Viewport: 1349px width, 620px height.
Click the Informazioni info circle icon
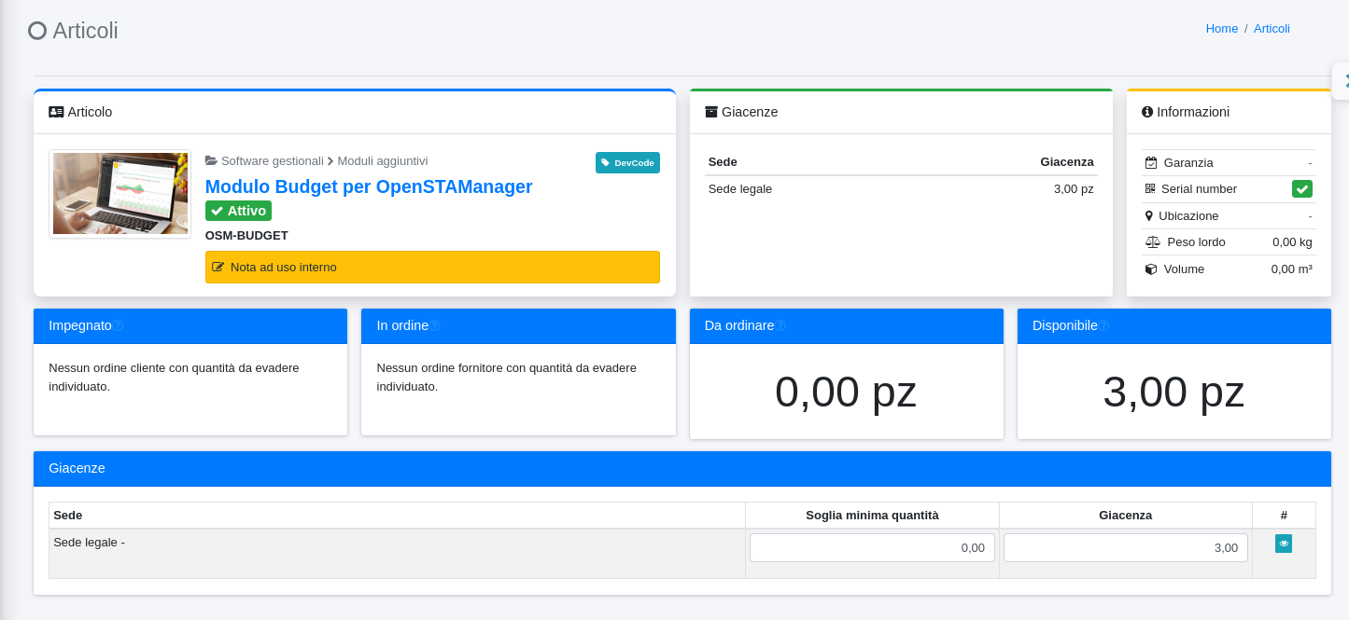(1147, 112)
